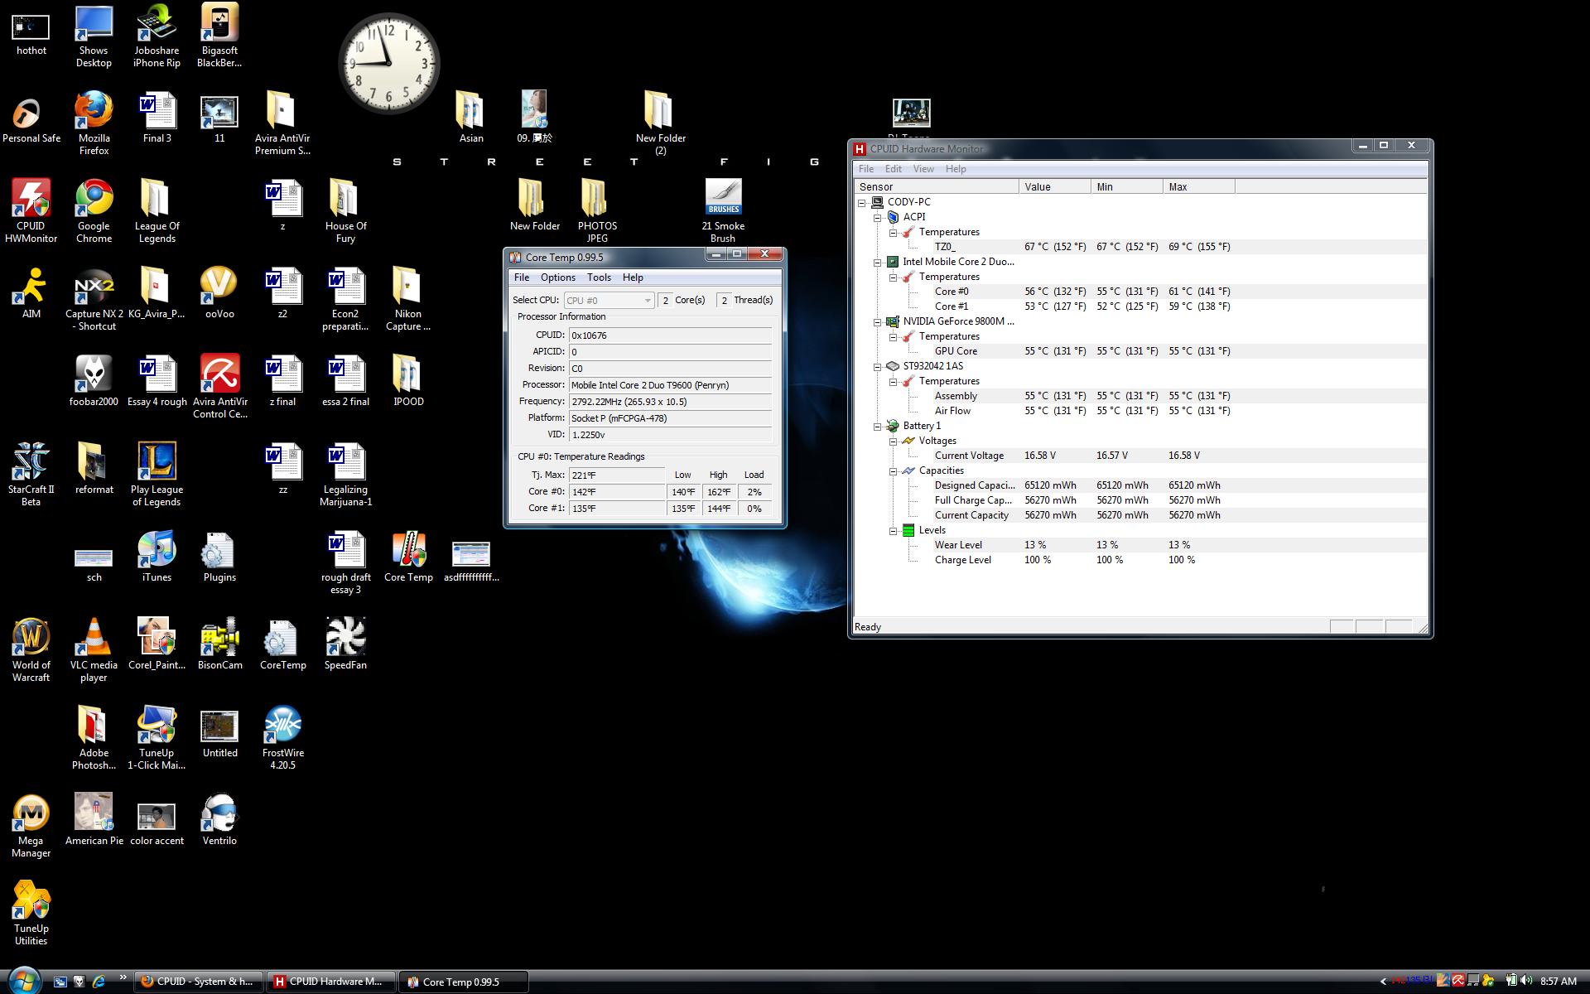Collapse the Levels node under Battery 1
This screenshot has height=994, width=1590.
(894, 530)
